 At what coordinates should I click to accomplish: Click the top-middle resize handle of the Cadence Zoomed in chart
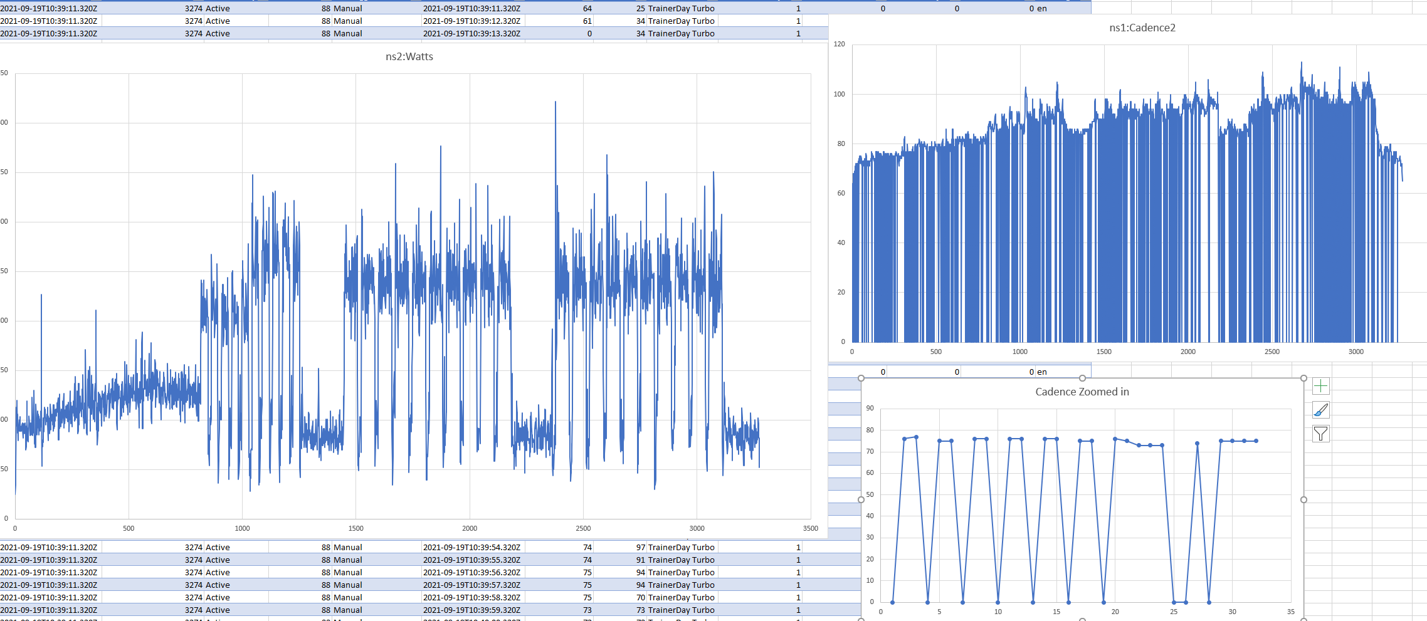(1082, 378)
